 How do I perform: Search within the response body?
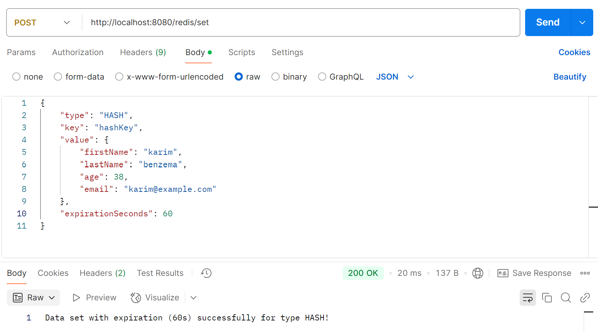[566, 298]
